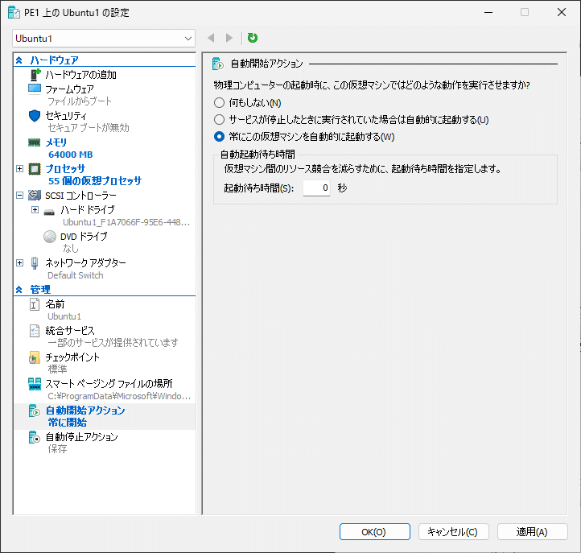Viewport: 581px width, 553px height.
Task: Select the ファームウェア monitor icon
Action: coord(35,89)
